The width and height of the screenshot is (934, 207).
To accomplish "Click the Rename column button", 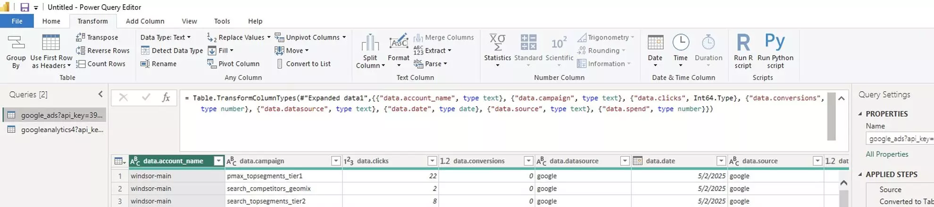I will pos(158,64).
